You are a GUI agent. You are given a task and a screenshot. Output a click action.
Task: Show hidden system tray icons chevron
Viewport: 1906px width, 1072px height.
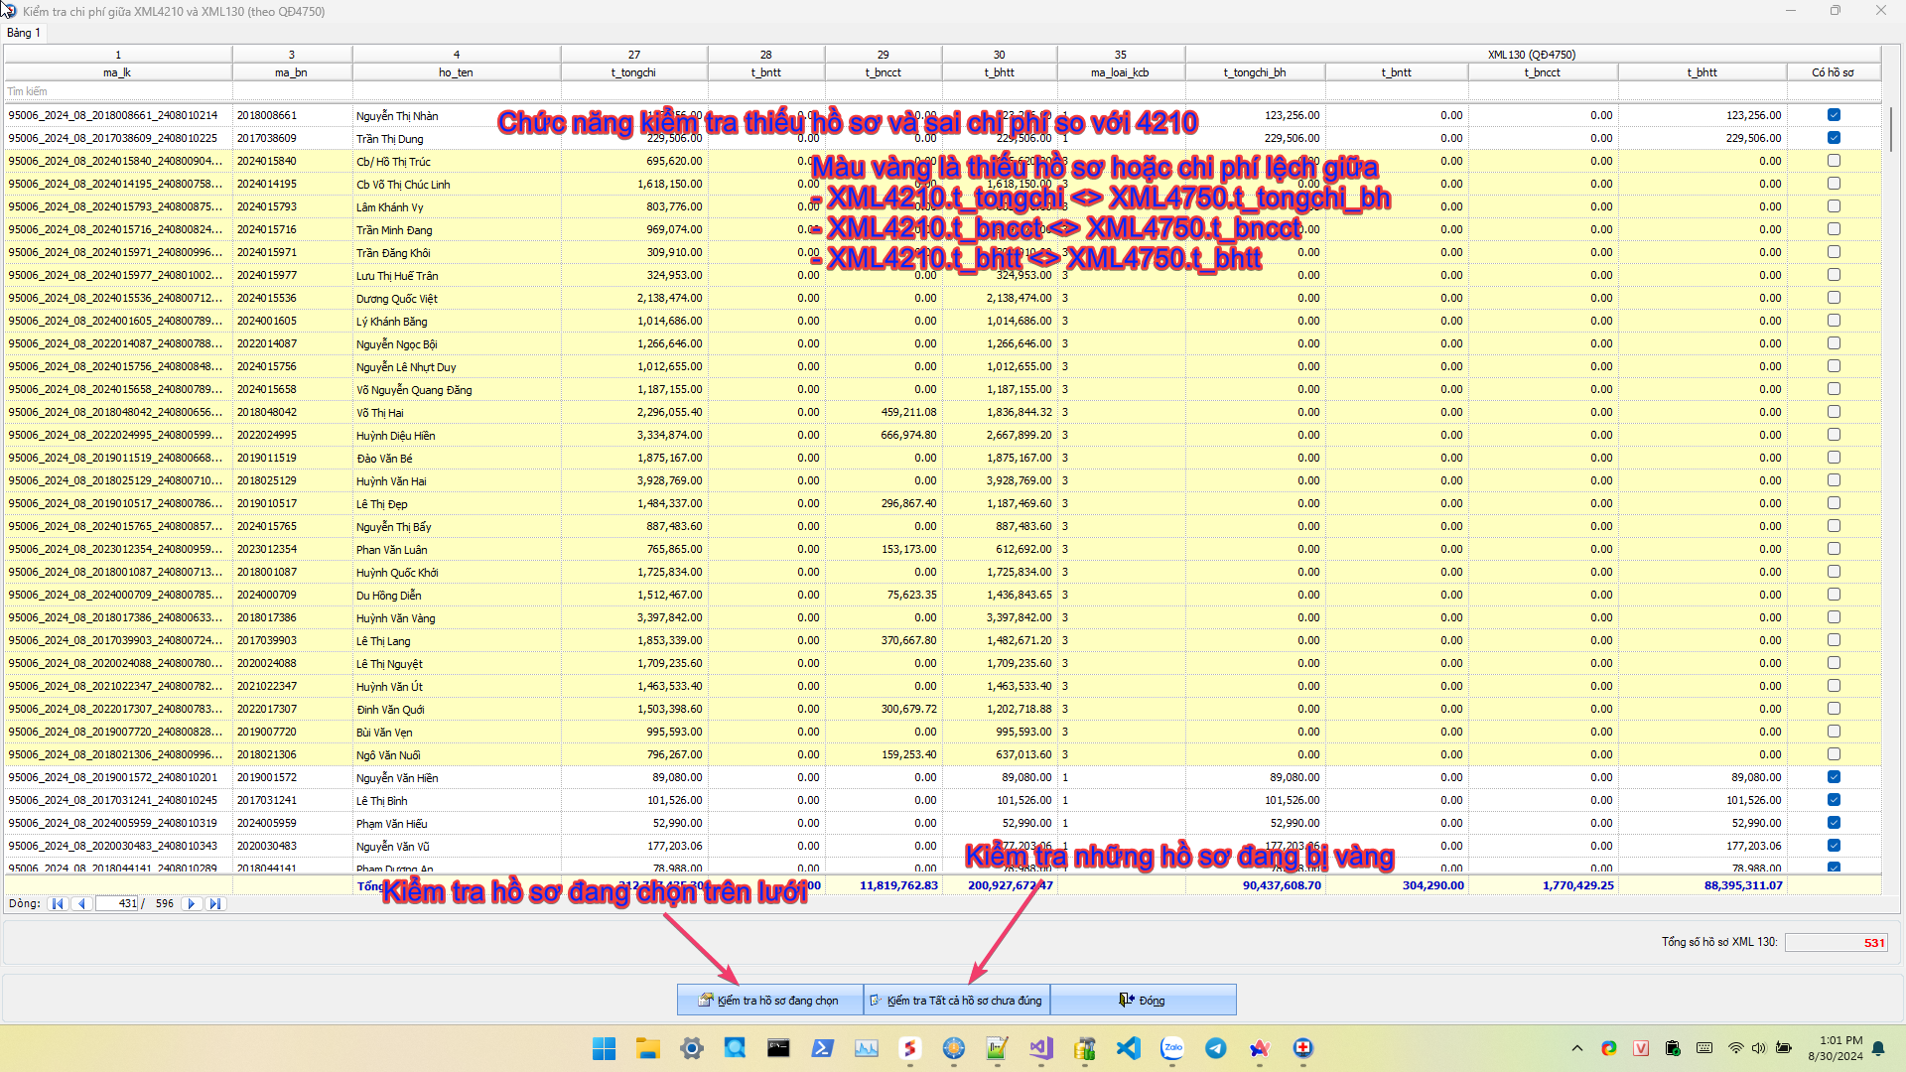tap(1577, 1048)
